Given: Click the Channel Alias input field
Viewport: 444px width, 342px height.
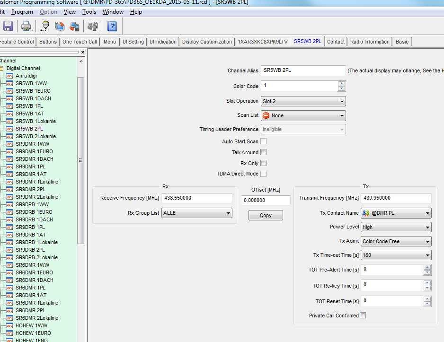Looking at the screenshot, I should (303, 70).
